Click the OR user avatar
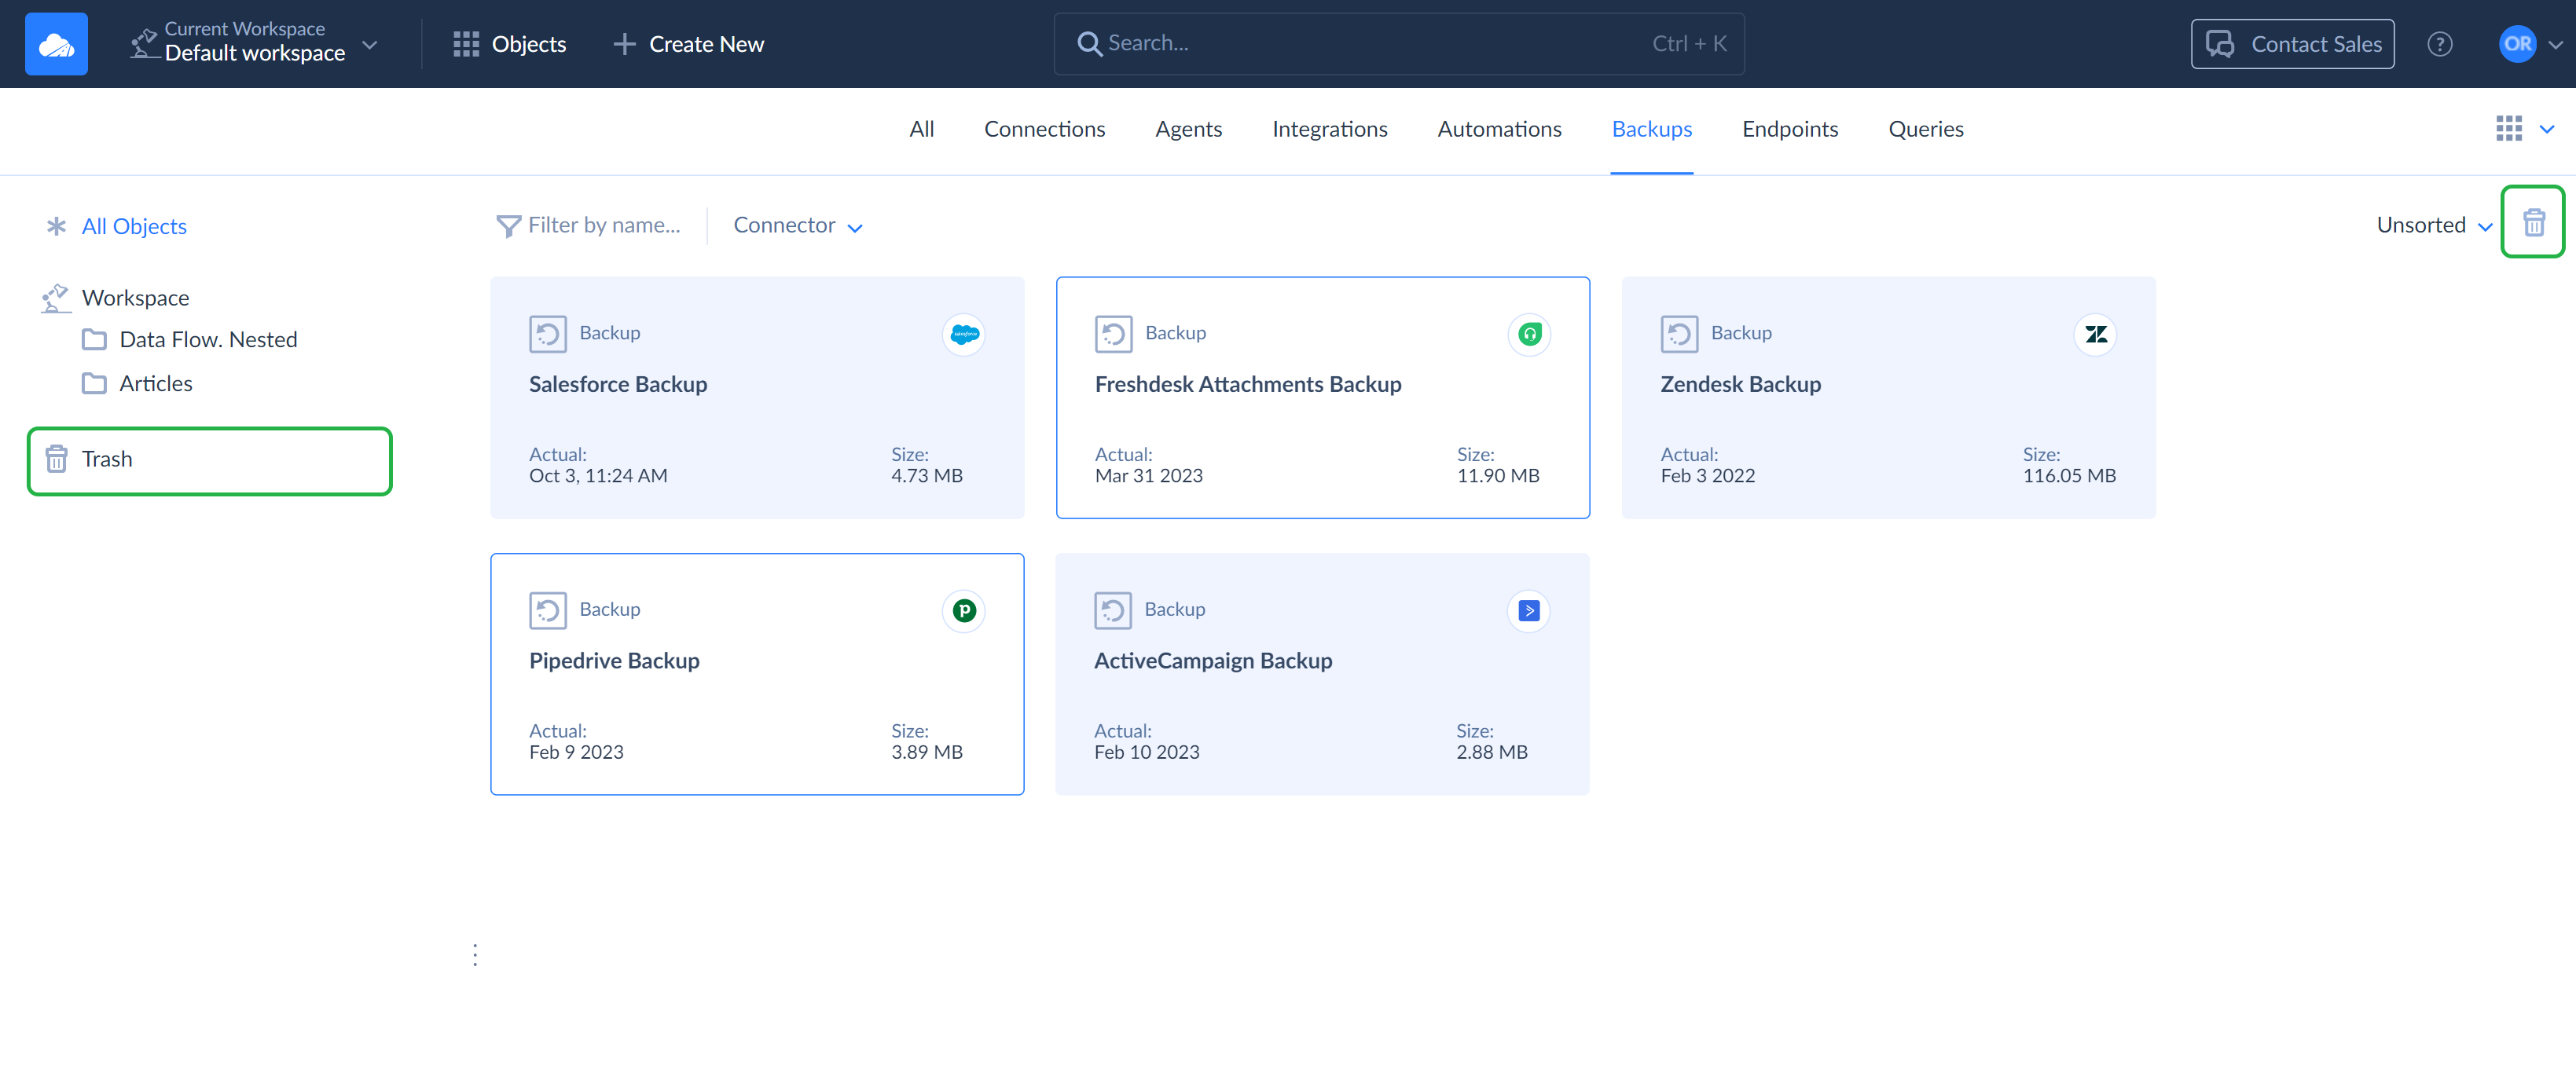This screenshot has width=2576, height=1080. pos(2517,44)
